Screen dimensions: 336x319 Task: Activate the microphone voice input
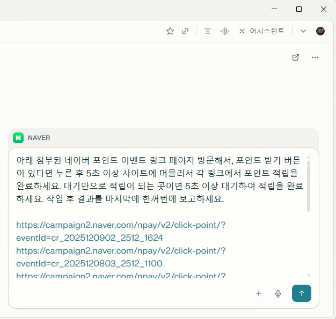[x=278, y=293]
